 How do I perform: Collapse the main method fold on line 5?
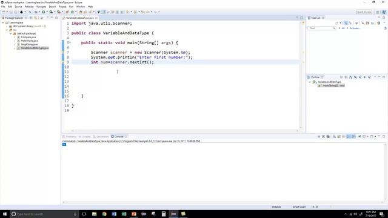pos(70,43)
